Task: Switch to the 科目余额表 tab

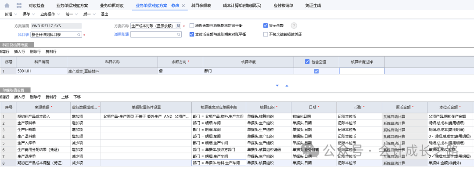Action: pyautogui.click(x=201, y=5)
